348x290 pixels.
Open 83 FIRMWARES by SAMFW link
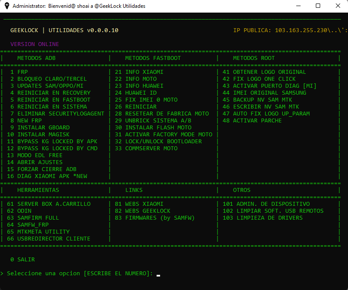(153, 217)
